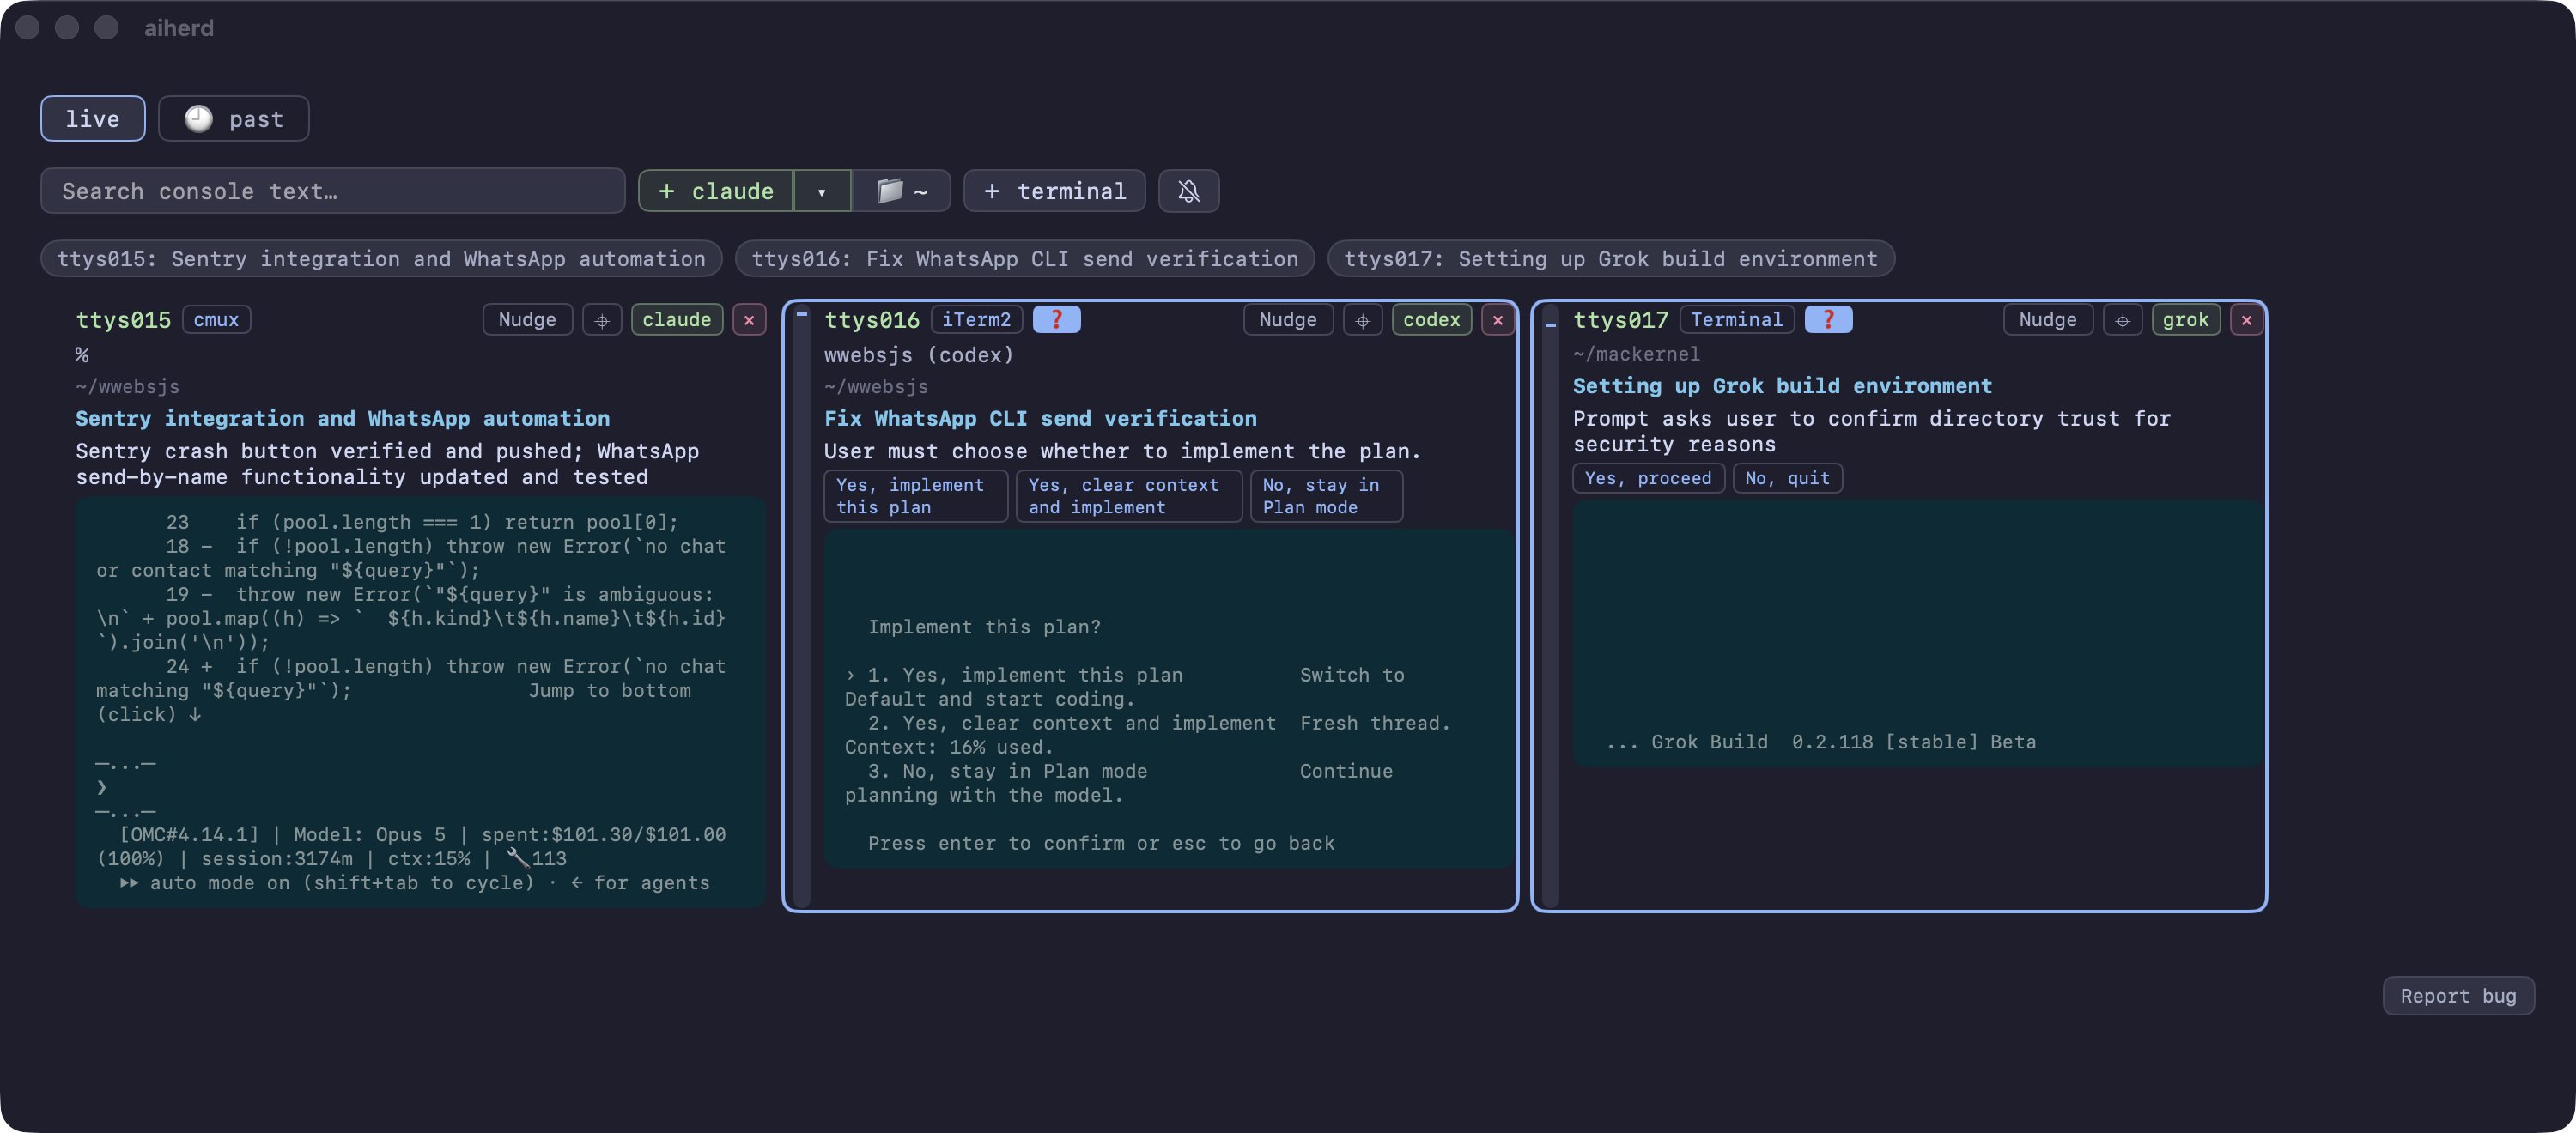Toggle the muted notifications bell
Screen dimensions: 2576x1133
pos(1188,191)
